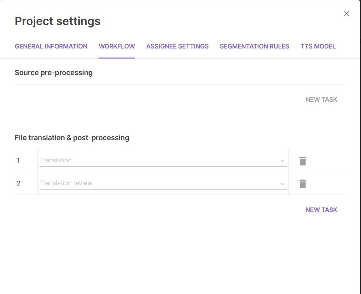Click the File translation & post-processing heading
Screen dimensions: 361x294
(x=72, y=138)
